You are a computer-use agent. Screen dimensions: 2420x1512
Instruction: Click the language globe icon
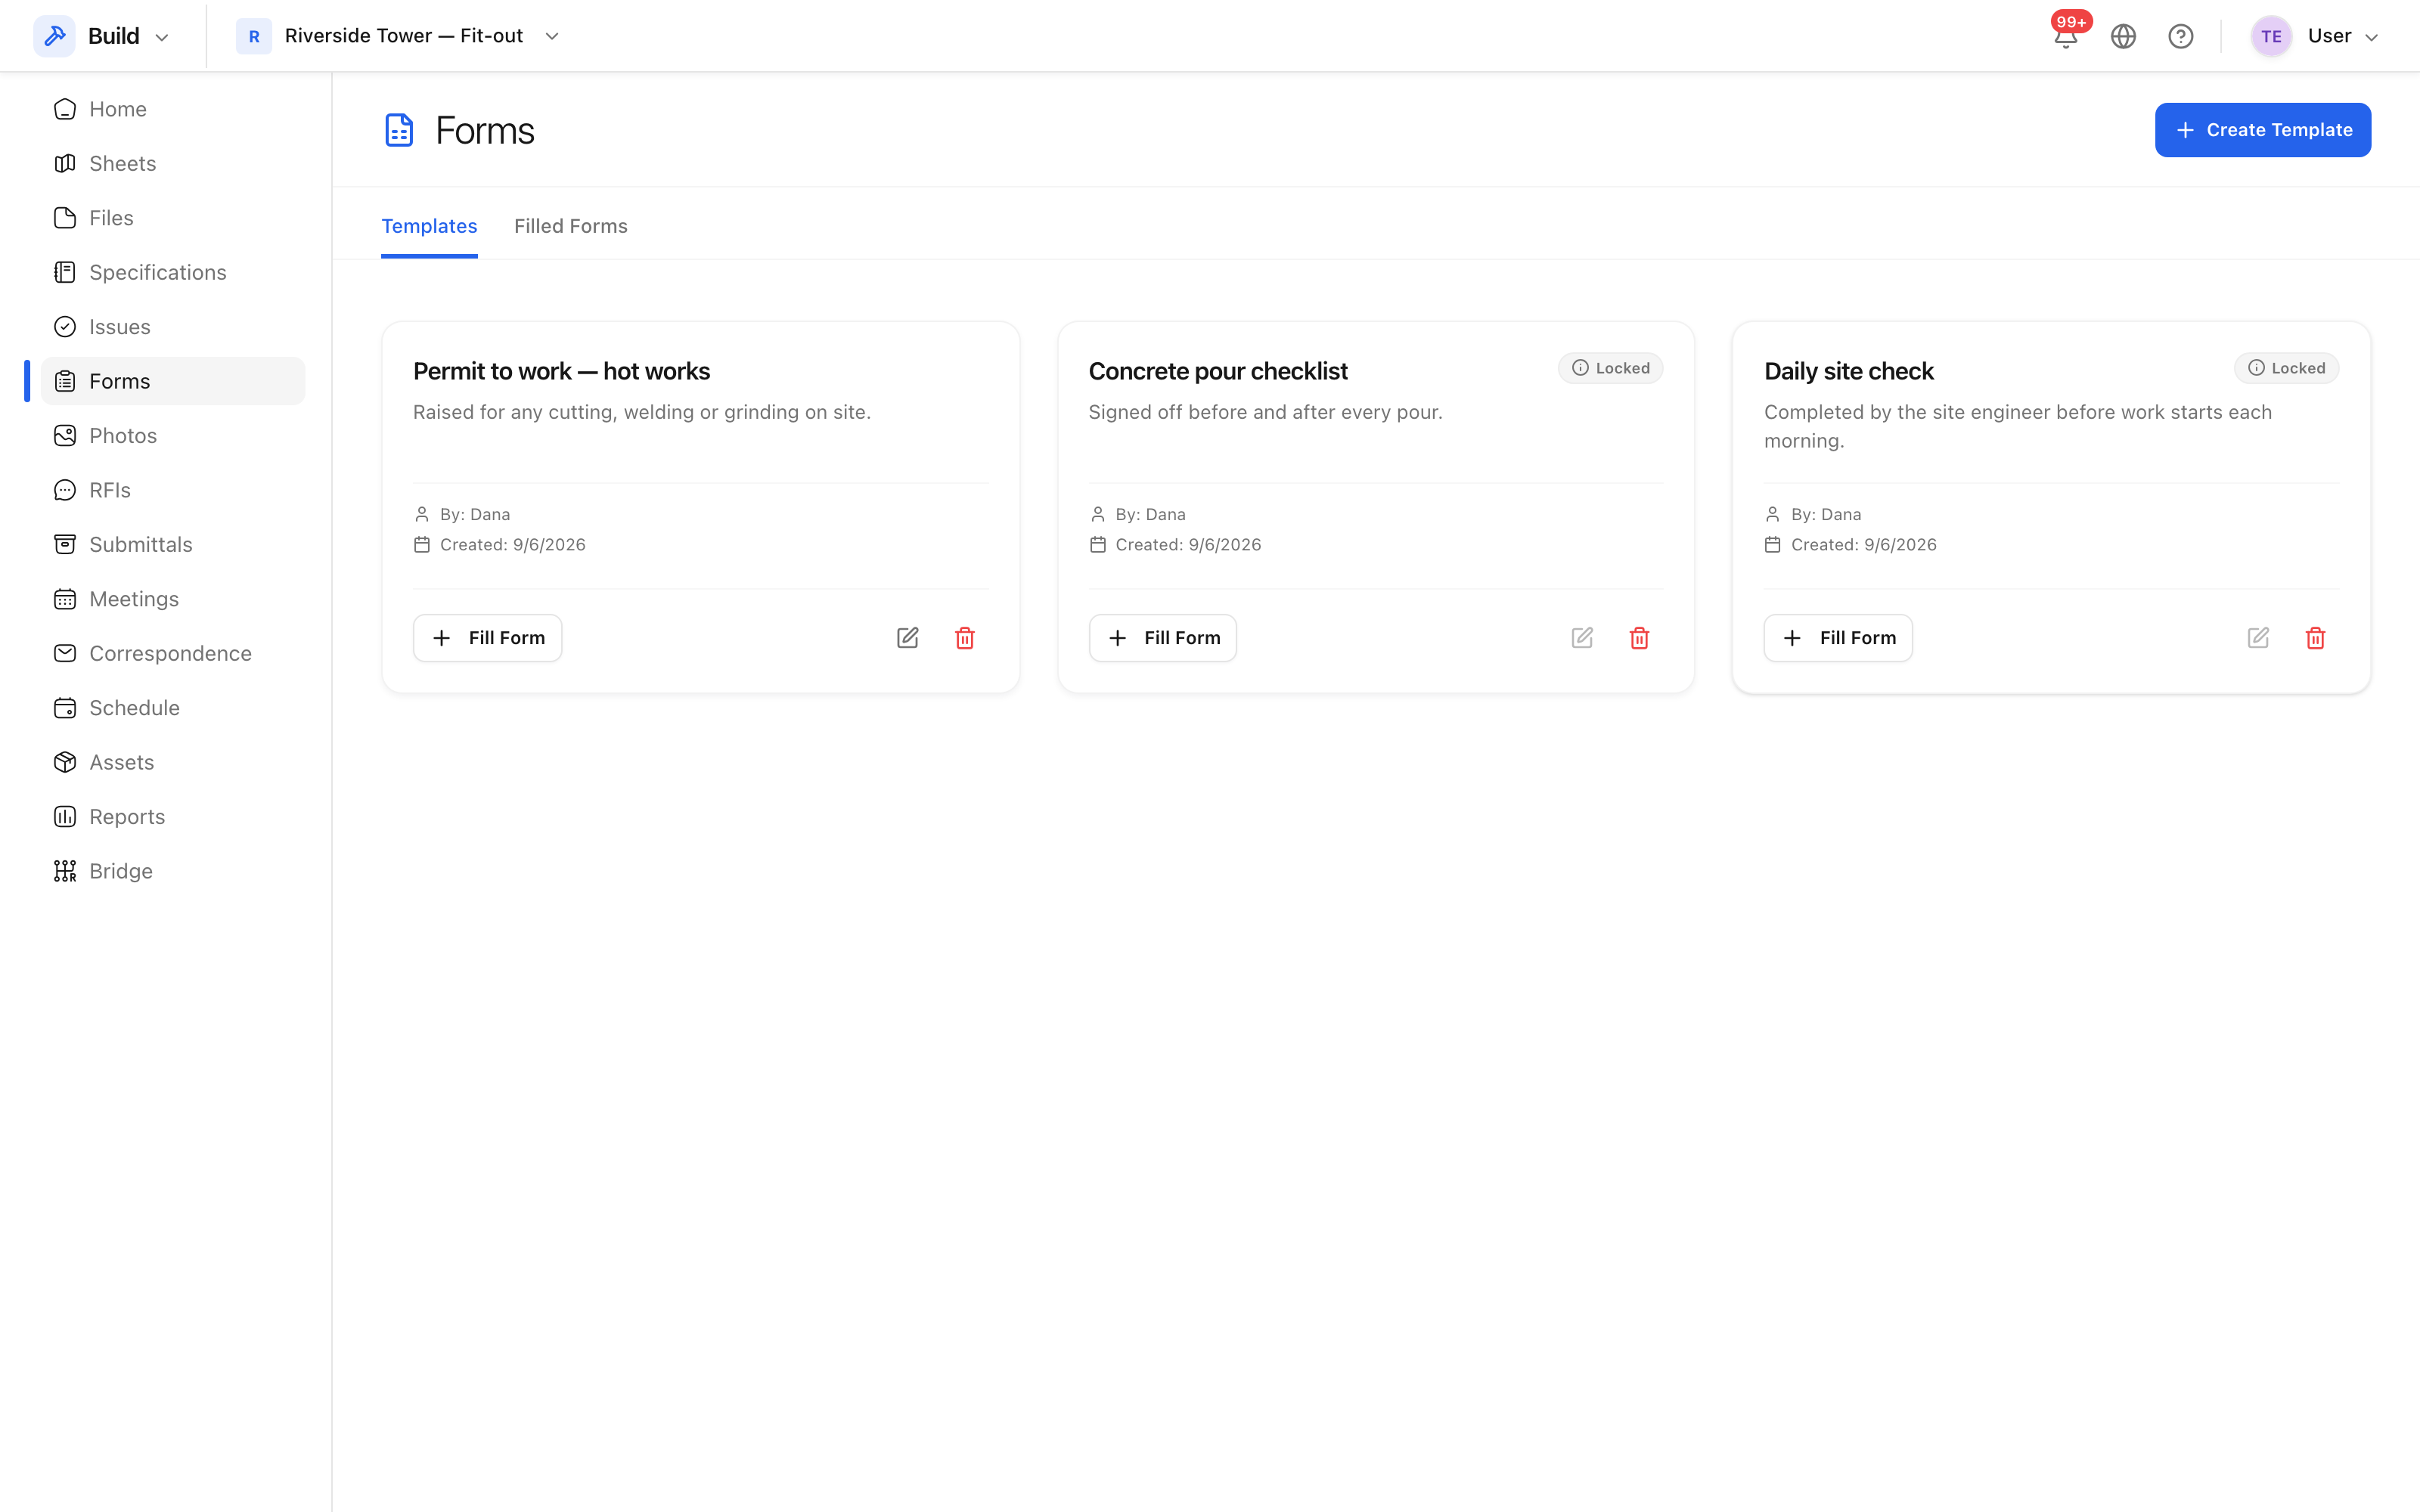point(2123,36)
